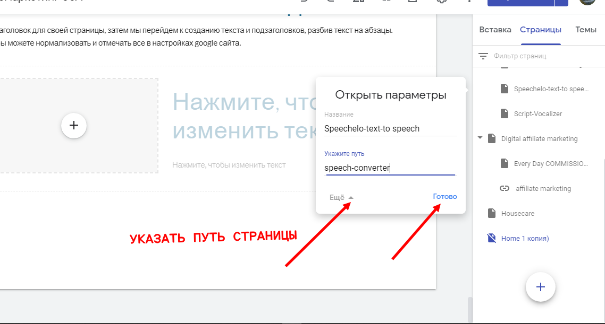Click the Укажите путь field with speech-converter
Viewport: 605px width, 324px height.
click(390, 168)
